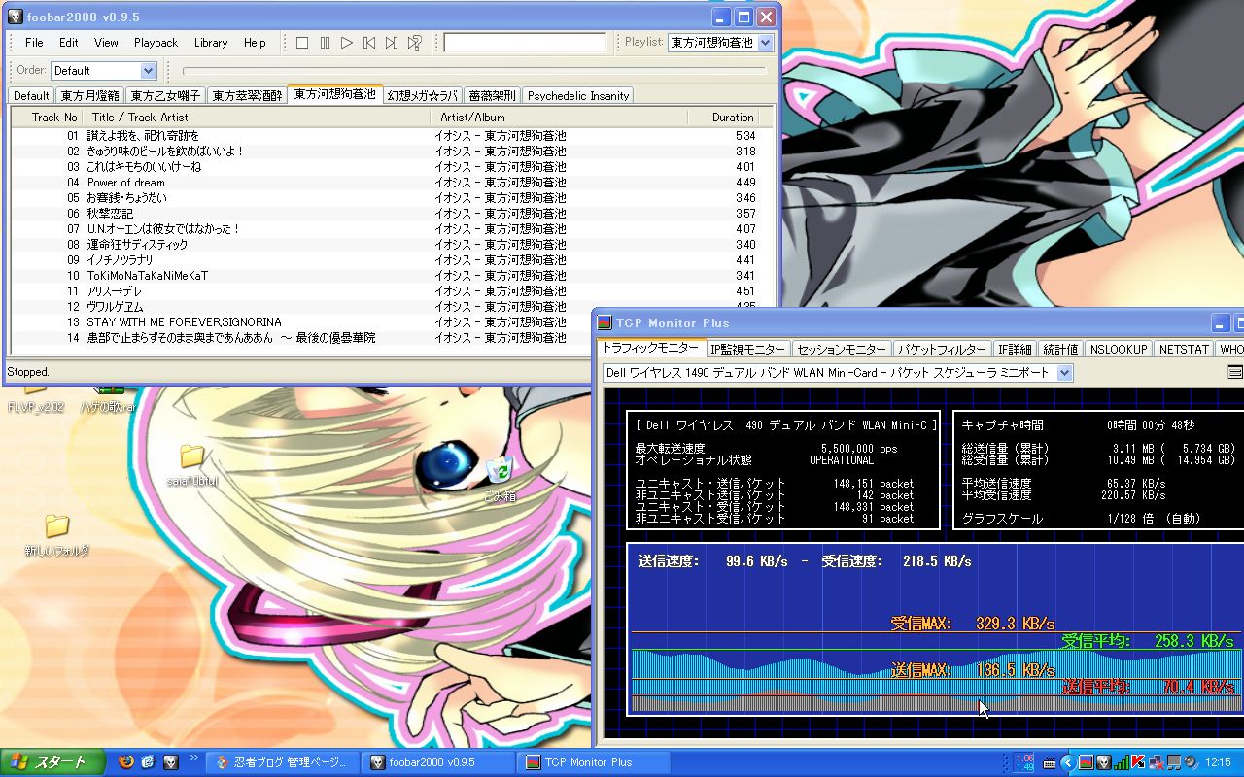
Task: Click the network signal bars tray icon
Action: [1123, 762]
